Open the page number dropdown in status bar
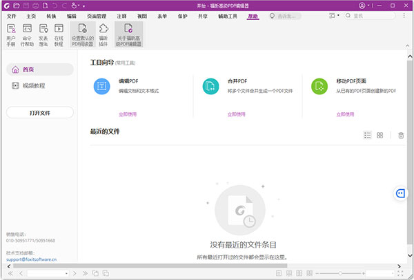 66,274
